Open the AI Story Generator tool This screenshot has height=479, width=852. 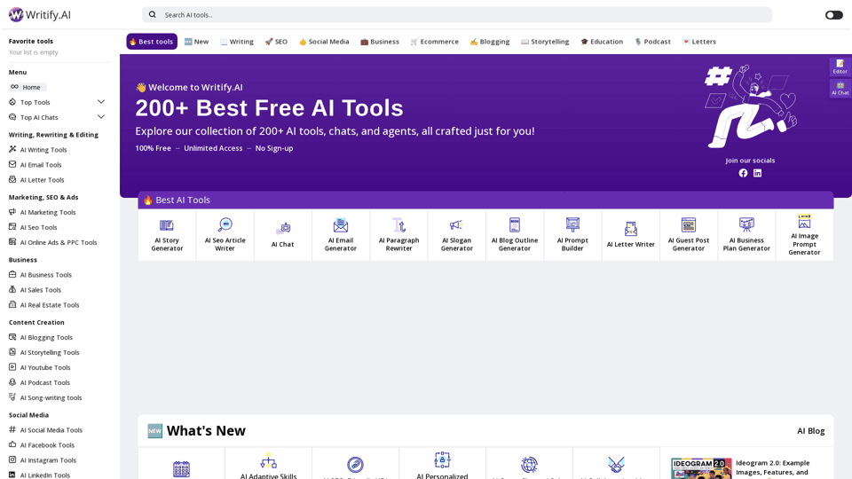coord(167,235)
